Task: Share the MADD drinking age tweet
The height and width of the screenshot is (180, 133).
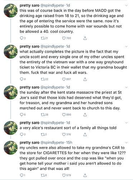Action: pyautogui.click(x=85, y=38)
